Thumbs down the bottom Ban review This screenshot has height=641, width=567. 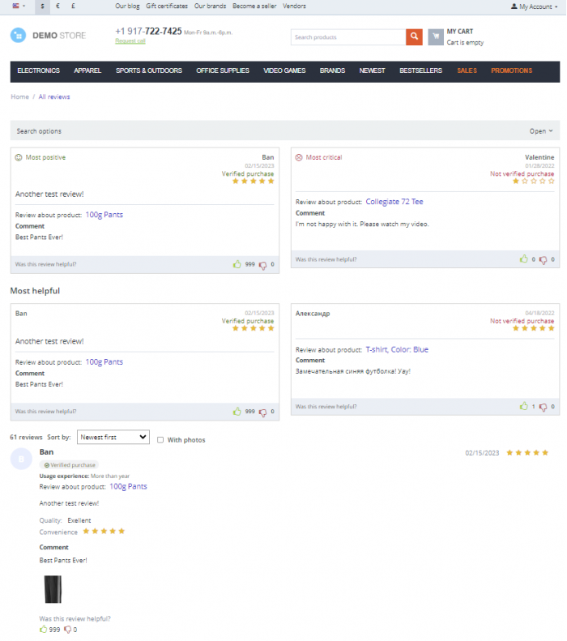[68, 630]
